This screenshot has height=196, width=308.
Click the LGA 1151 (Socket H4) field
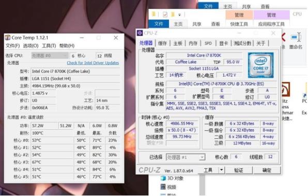click(75, 78)
